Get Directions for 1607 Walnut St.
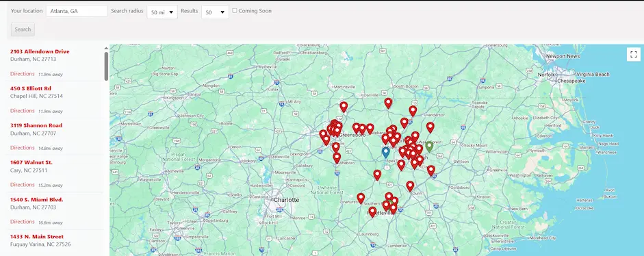 click(x=22, y=185)
